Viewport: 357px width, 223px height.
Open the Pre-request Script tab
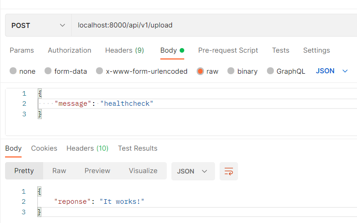click(228, 50)
